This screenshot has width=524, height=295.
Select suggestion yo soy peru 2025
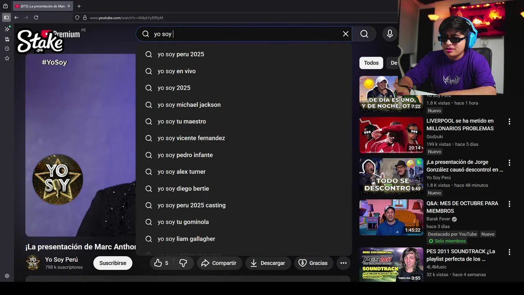[244, 54]
